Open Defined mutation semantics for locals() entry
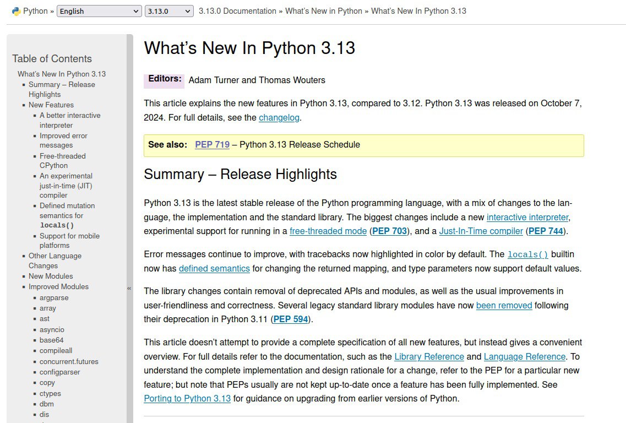The height and width of the screenshot is (423, 626). point(67,215)
